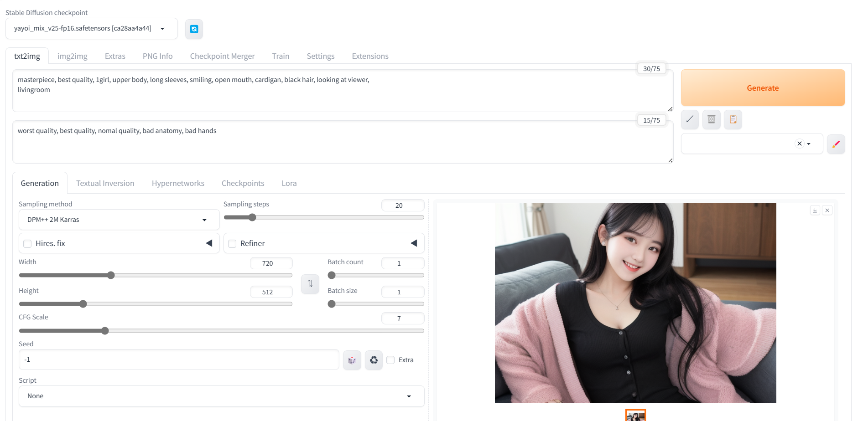Image resolution: width=858 pixels, height=421 pixels.
Task: Switch to the Textual Inversion tab
Action: pos(105,183)
